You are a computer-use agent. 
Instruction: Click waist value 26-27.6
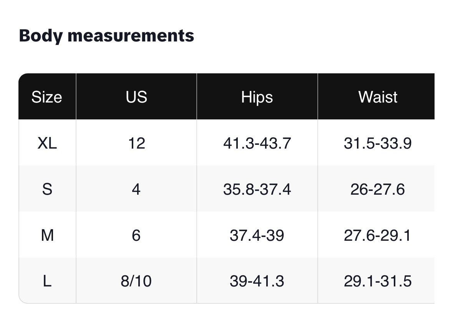click(x=378, y=189)
